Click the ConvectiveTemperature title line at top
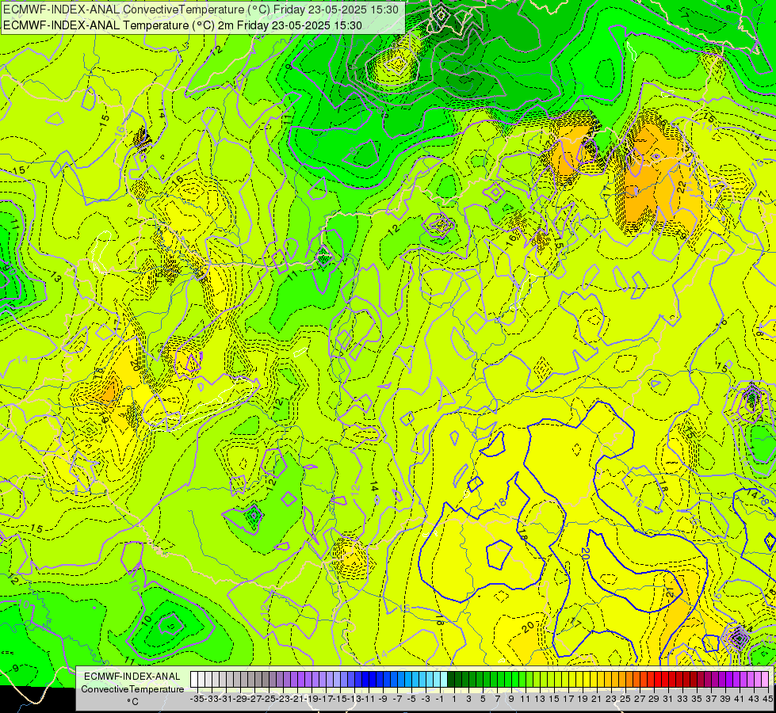The image size is (776, 713). tap(201, 10)
